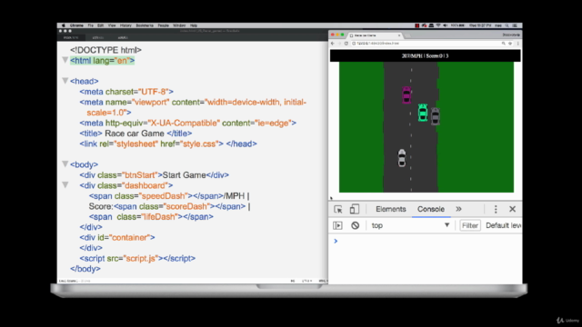This screenshot has height=327, width=582.
Task: Click the script src script.js line
Action: point(137,258)
